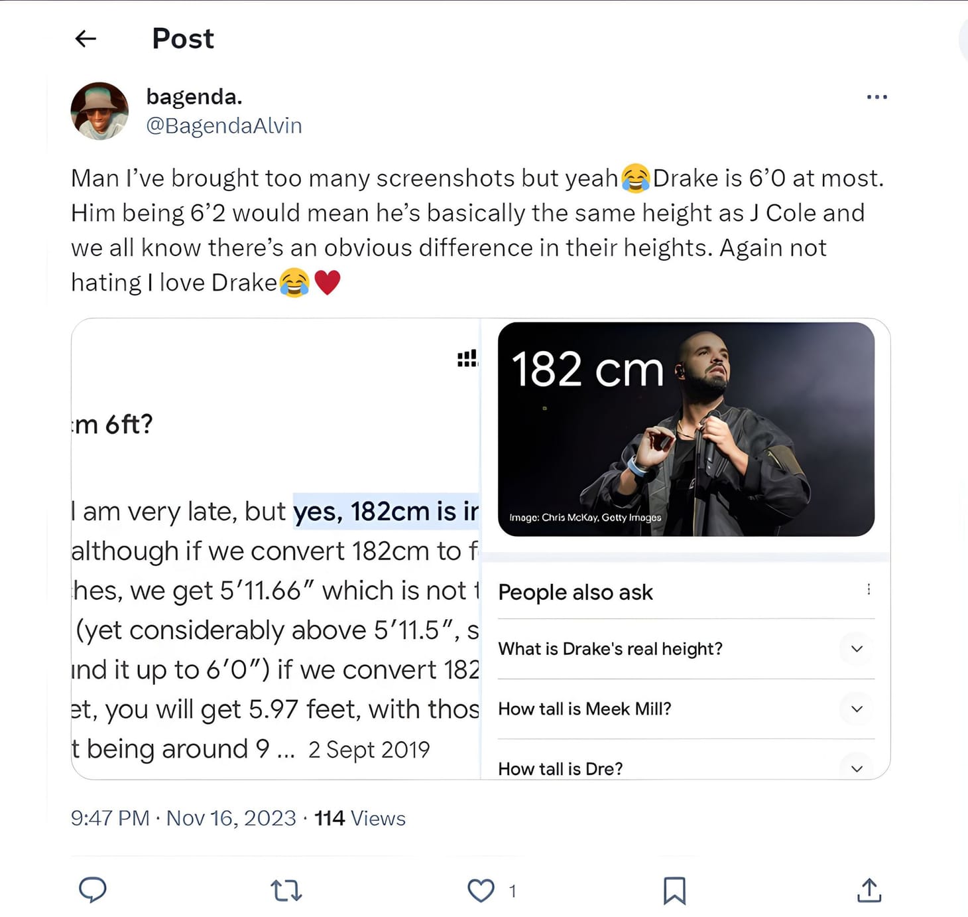968x917 pixels.
Task: Open options menu on People also ask panel
Action: coord(870,589)
